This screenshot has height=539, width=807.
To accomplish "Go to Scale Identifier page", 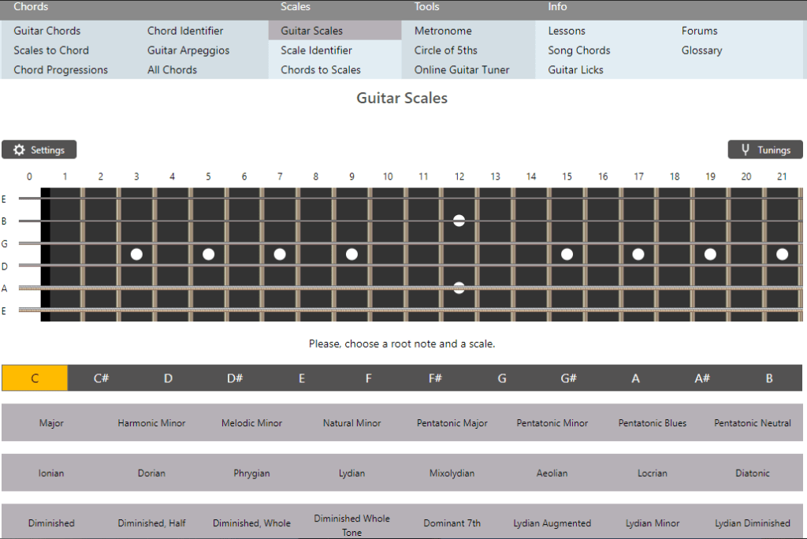I will (x=316, y=50).
